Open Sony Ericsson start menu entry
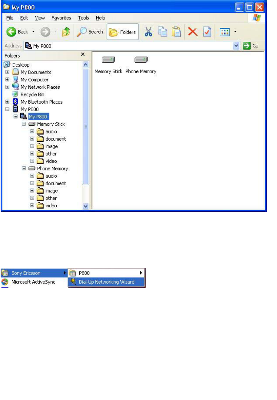Screen dimensions: 277x400 coord(34,273)
